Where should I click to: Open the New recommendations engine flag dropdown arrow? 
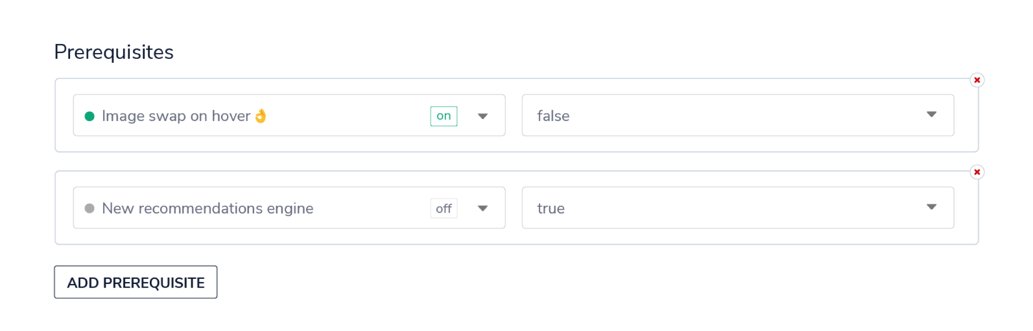click(482, 208)
